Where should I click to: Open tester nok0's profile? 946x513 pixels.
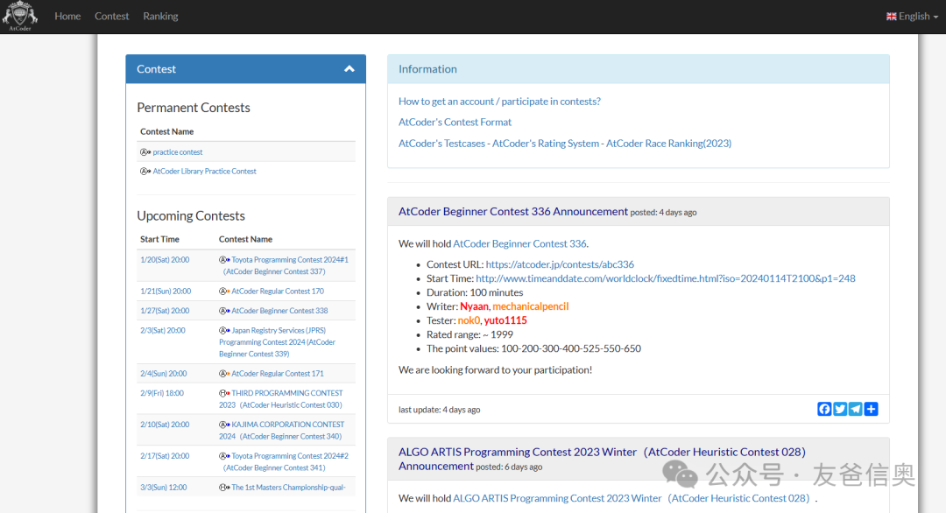468,320
